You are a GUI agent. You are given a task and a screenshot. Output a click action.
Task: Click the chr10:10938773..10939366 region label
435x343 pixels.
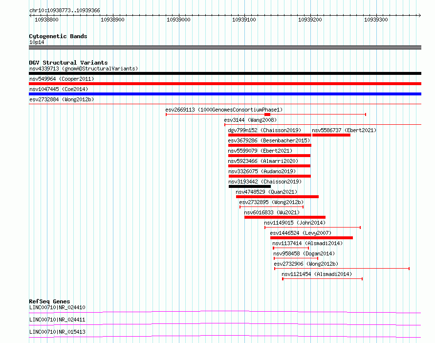coord(65,10)
